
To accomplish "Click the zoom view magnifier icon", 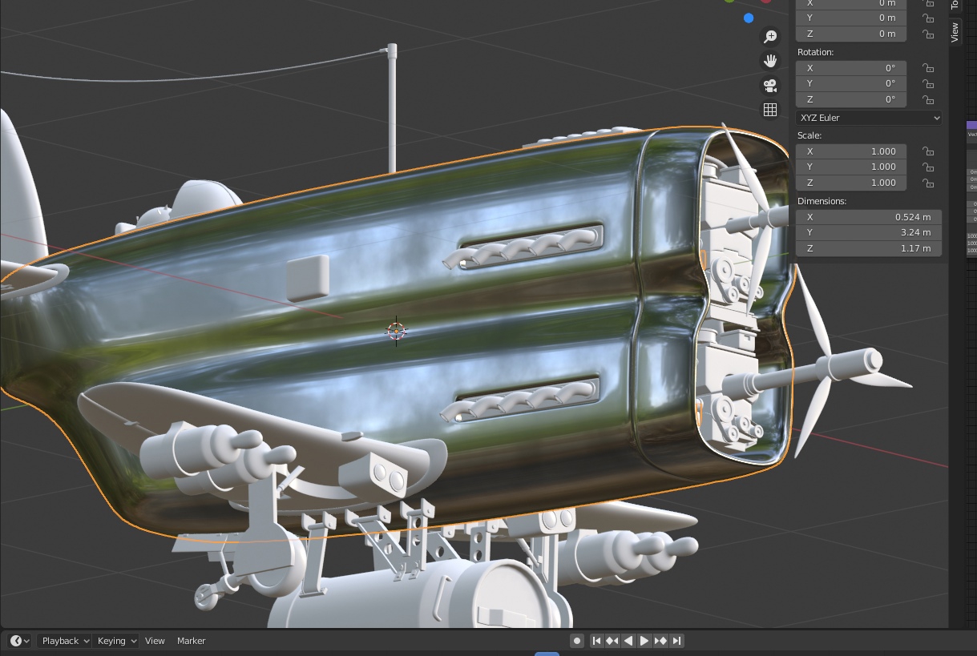I will click(x=770, y=37).
